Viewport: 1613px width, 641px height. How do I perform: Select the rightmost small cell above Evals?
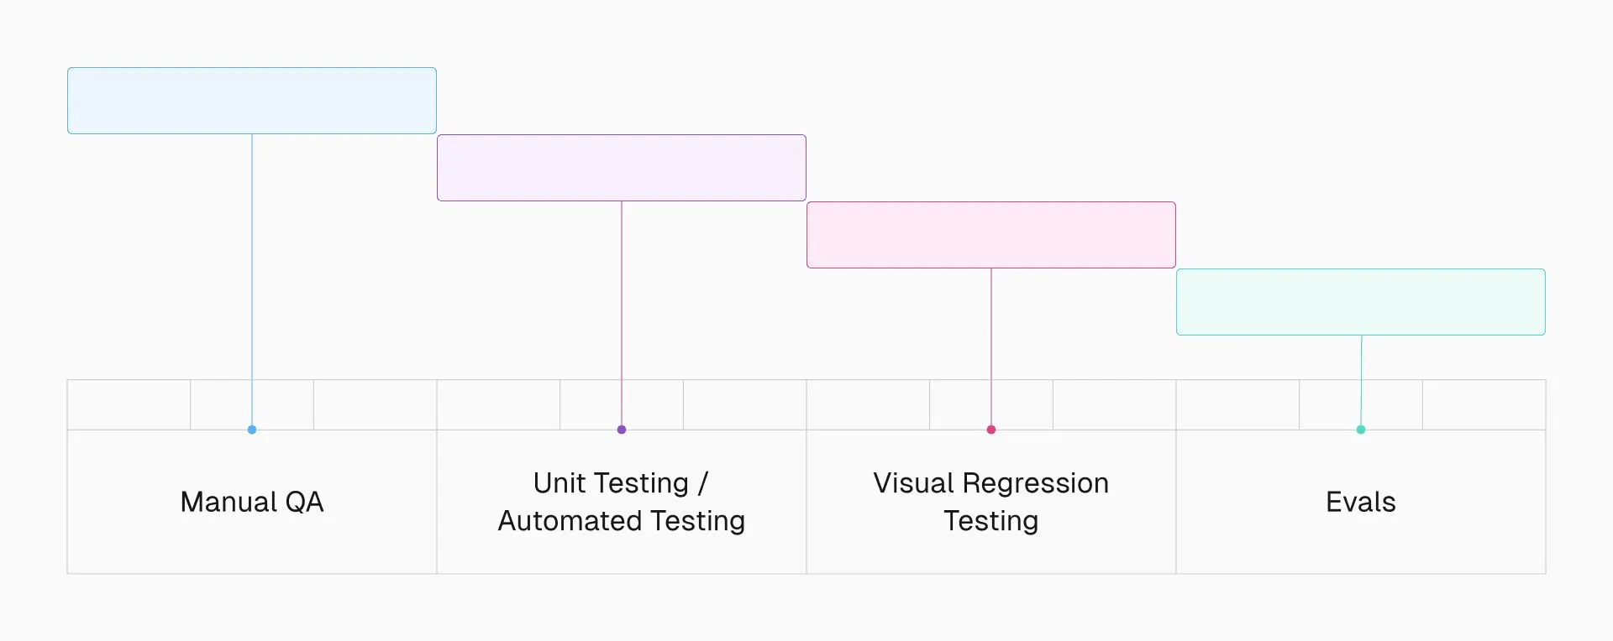point(1484,404)
